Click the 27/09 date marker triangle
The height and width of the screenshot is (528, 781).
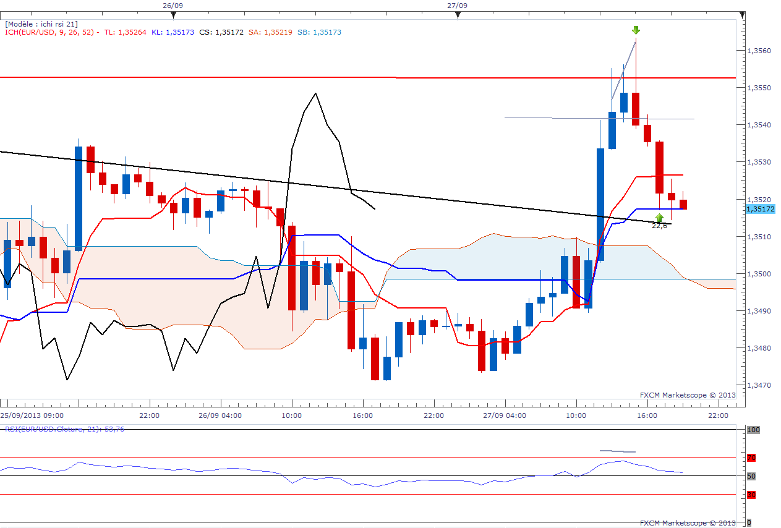458,15
